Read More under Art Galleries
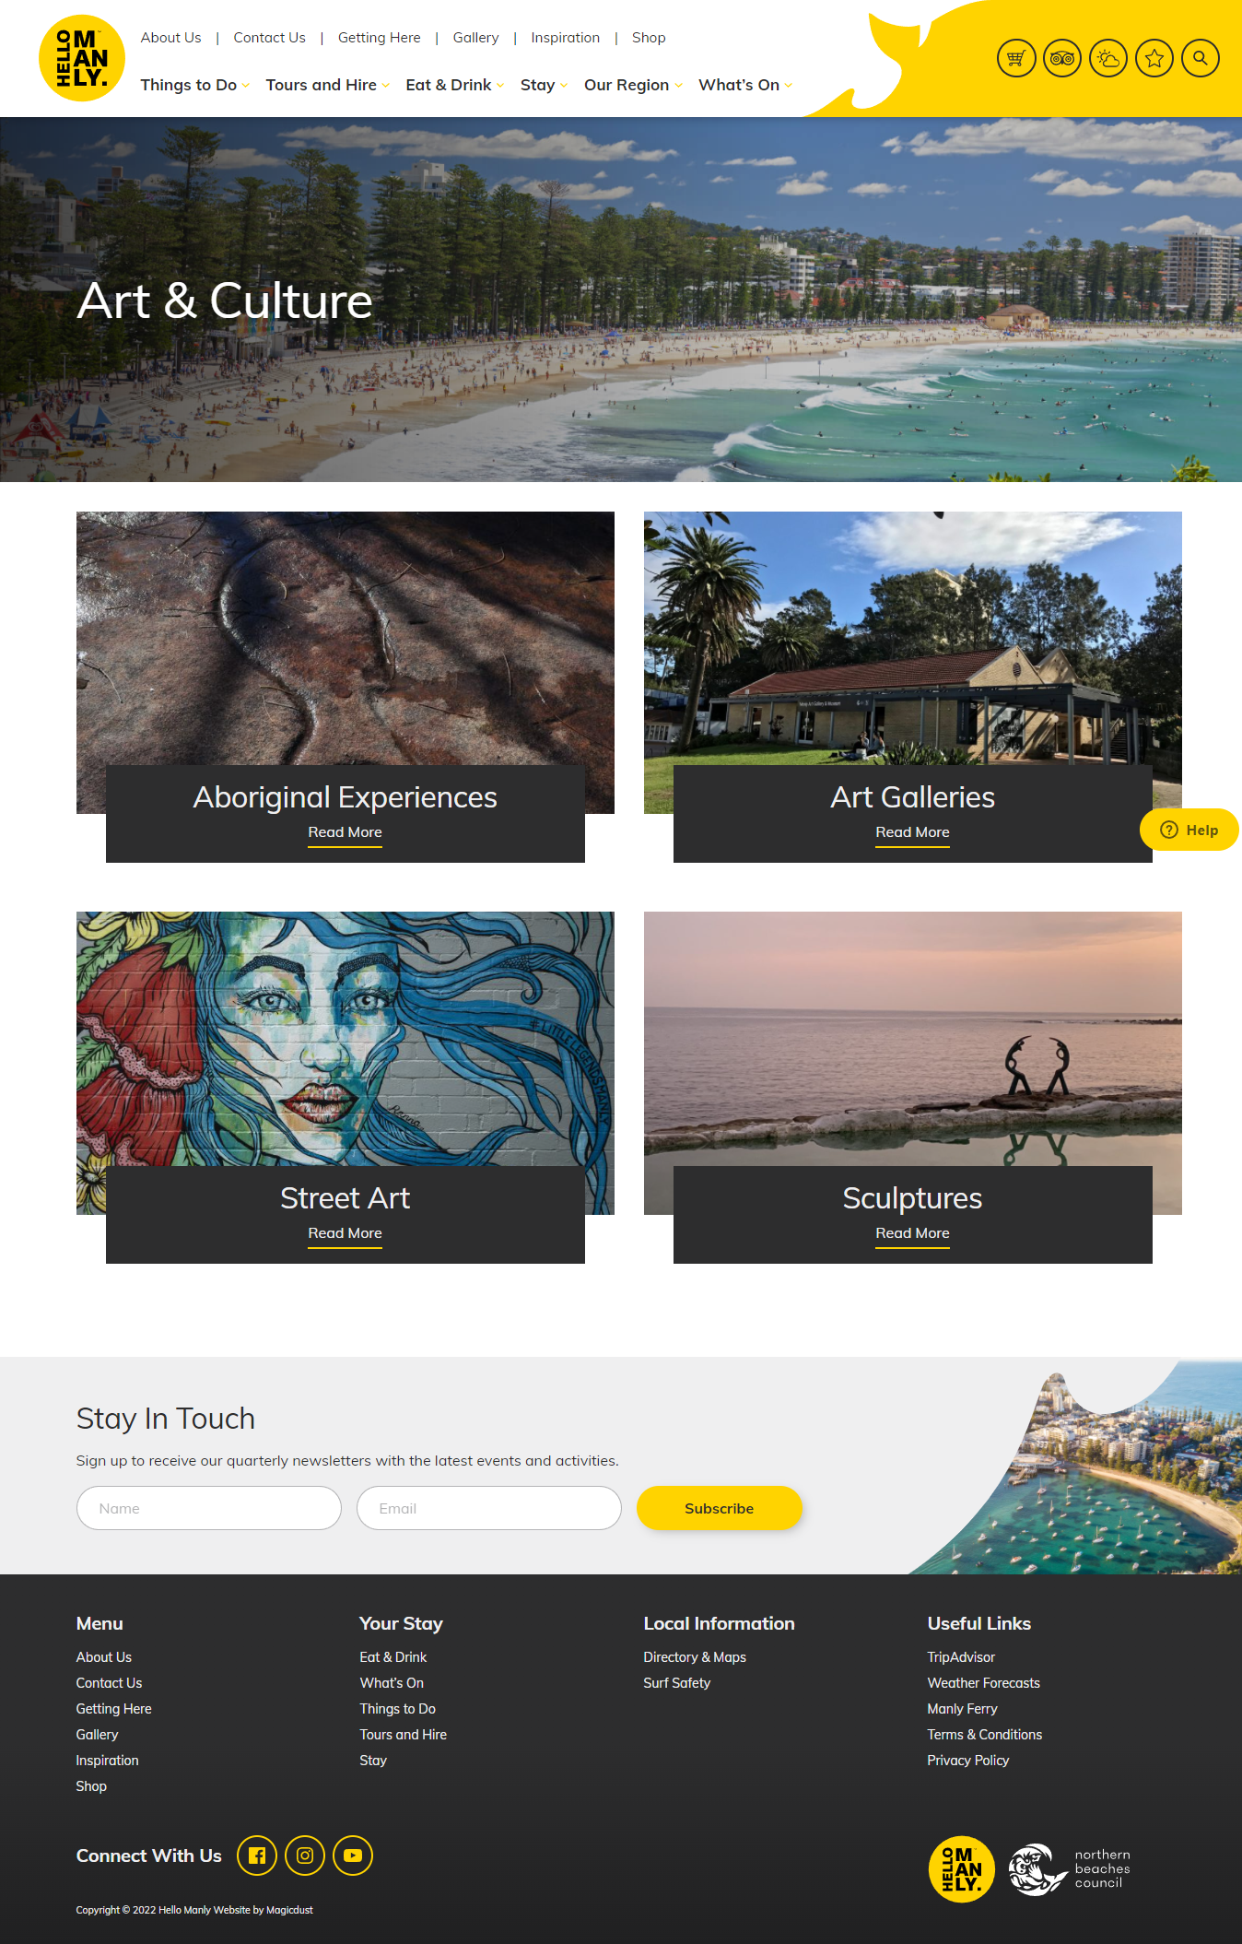 912,832
